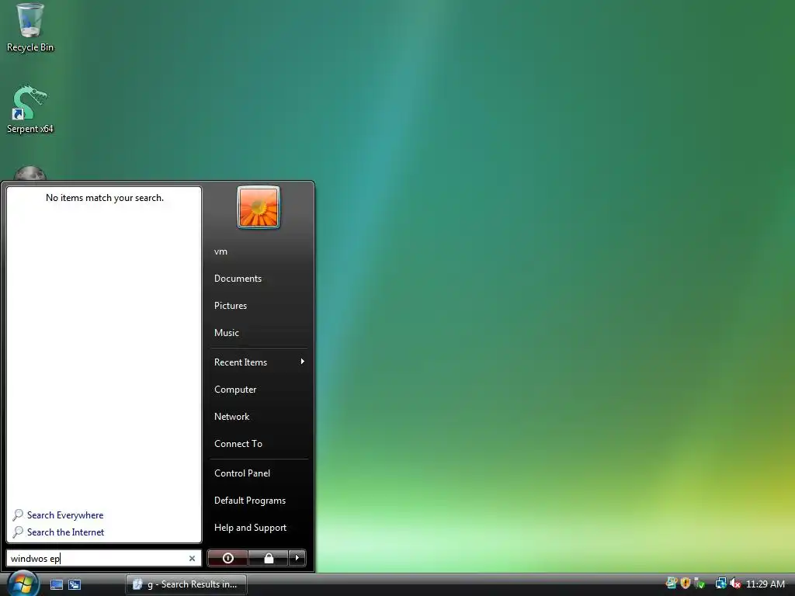Click the Windows Security Alerts shield tray icon

pyautogui.click(x=686, y=584)
